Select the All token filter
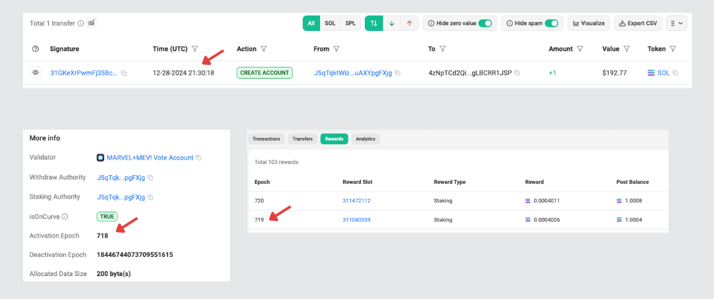Viewport: 714px width, 299px height. click(311, 23)
